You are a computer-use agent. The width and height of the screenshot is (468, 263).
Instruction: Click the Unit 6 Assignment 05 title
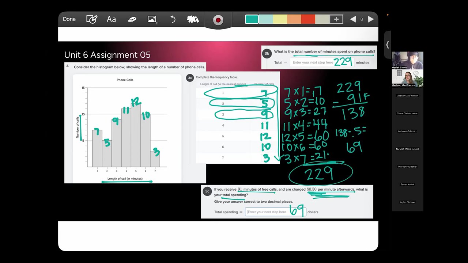(x=107, y=55)
